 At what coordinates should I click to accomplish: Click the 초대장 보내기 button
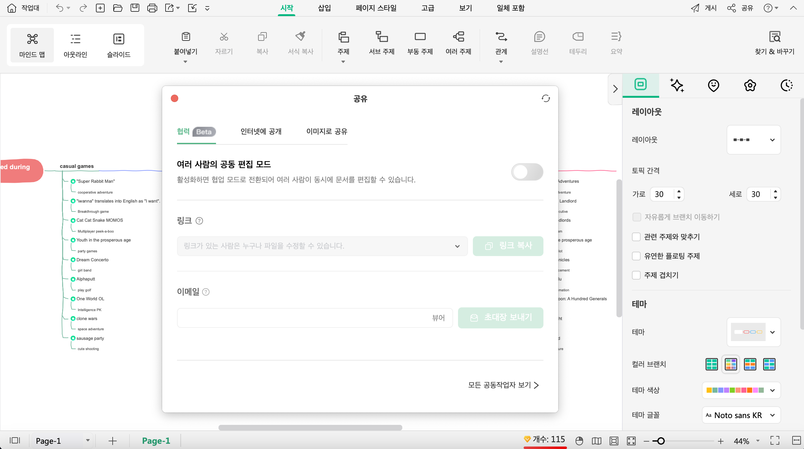[500, 318]
